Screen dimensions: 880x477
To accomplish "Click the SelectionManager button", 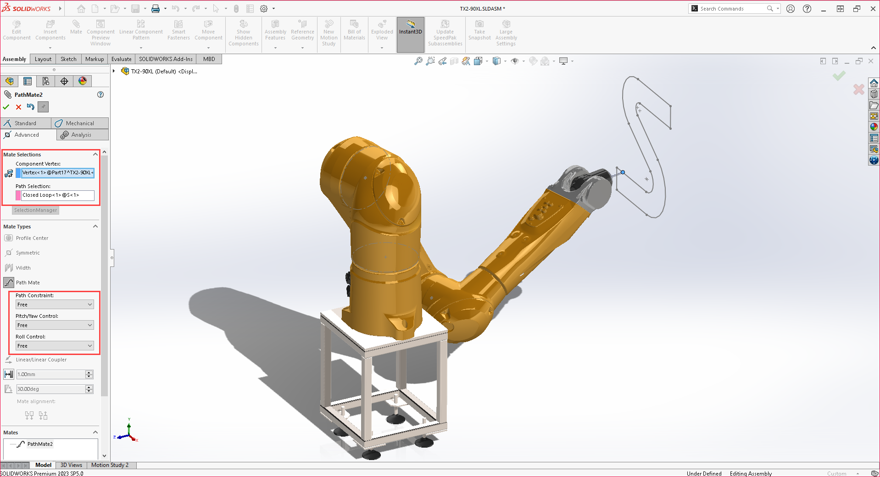I will pyautogui.click(x=35, y=210).
